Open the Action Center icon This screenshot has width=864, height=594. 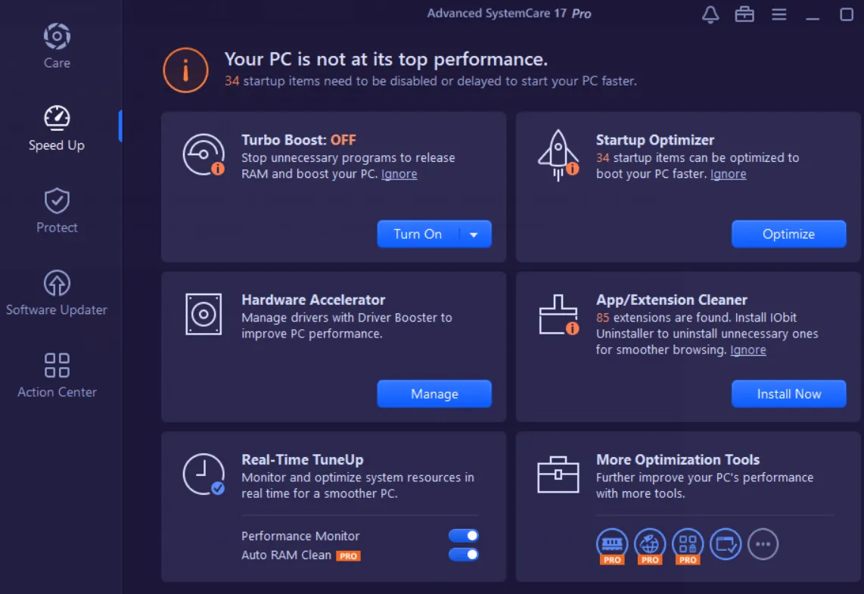pos(57,365)
